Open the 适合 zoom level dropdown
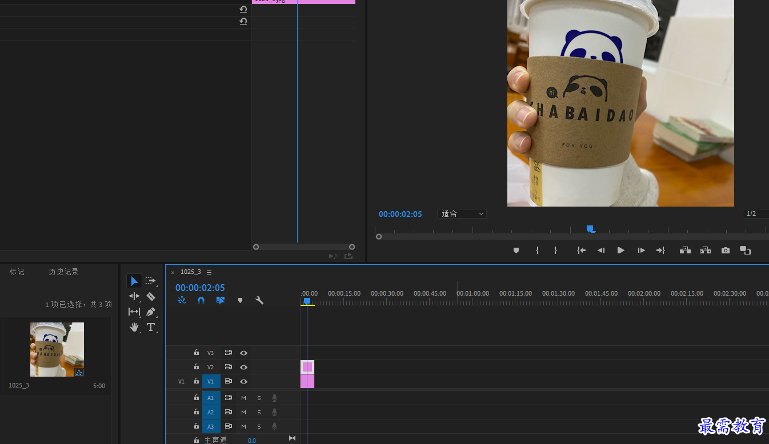The height and width of the screenshot is (444, 769). (x=462, y=213)
